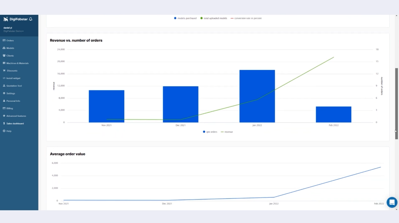The width and height of the screenshot is (399, 223).
Task: Click the Models cubes icon
Action: point(4,48)
